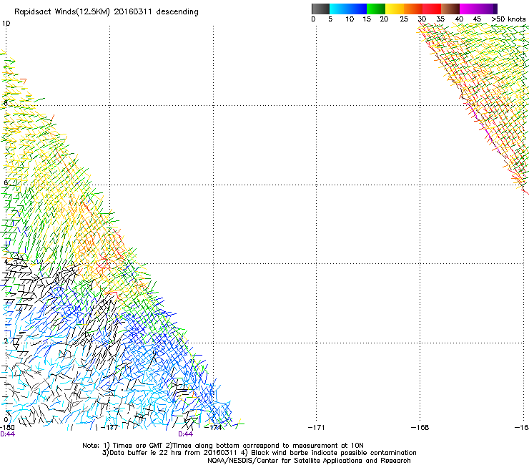This screenshot has height=465, width=529.
Task: Click the latitude label '10'
Action: [x=6, y=24]
